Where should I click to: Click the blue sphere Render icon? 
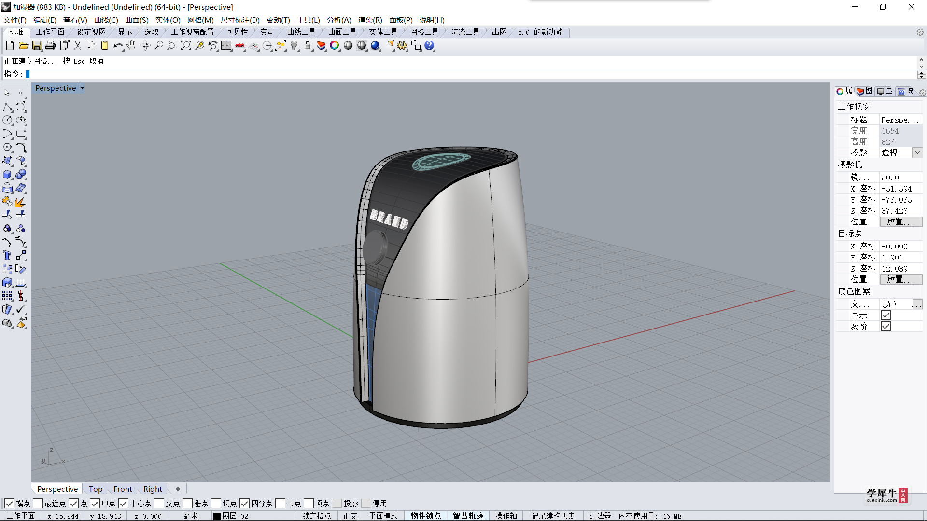pos(375,46)
